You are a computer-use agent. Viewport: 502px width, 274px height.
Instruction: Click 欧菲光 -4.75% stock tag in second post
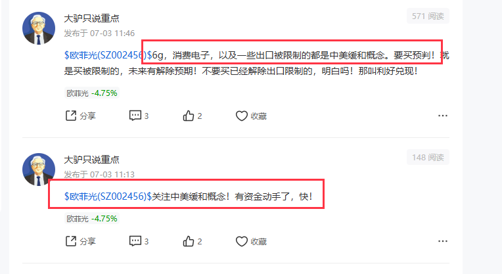pyautogui.click(x=92, y=219)
